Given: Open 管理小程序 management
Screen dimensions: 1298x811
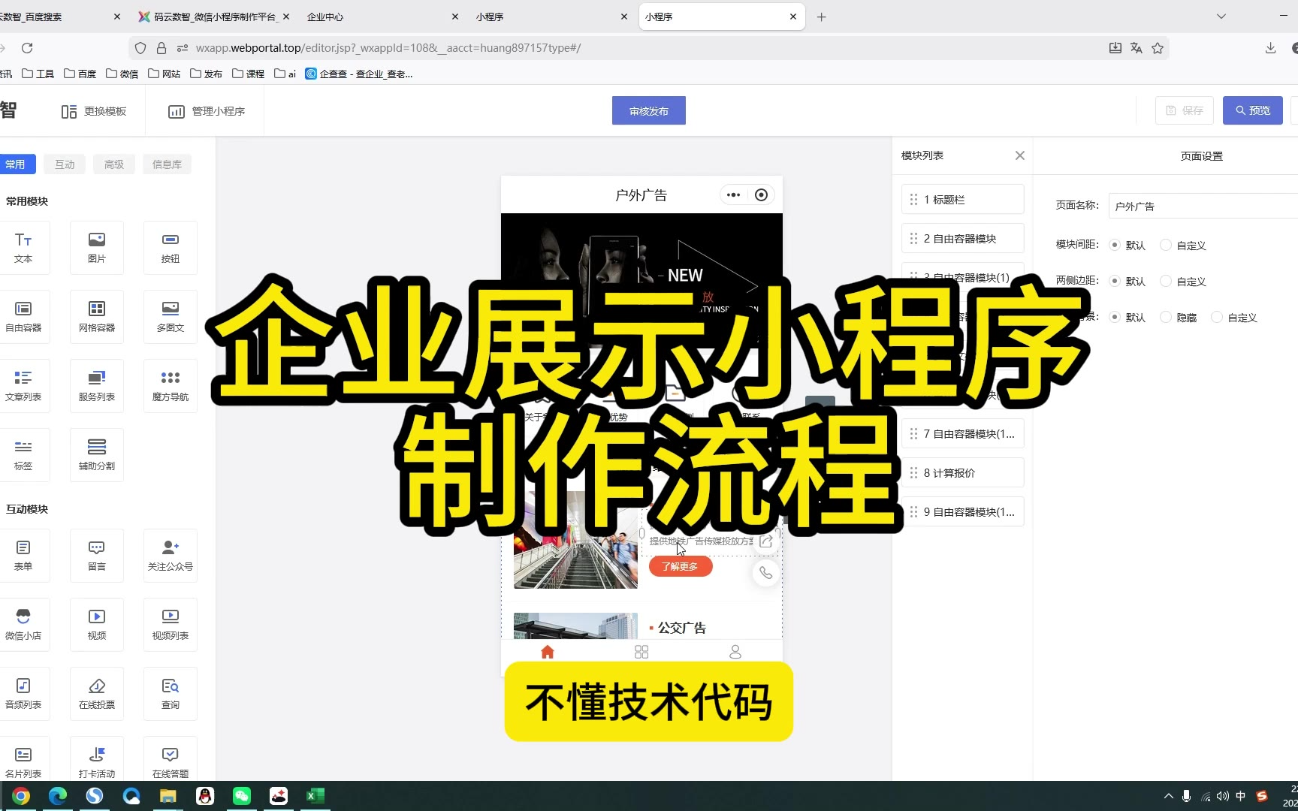Looking at the screenshot, I should point(207,111).
